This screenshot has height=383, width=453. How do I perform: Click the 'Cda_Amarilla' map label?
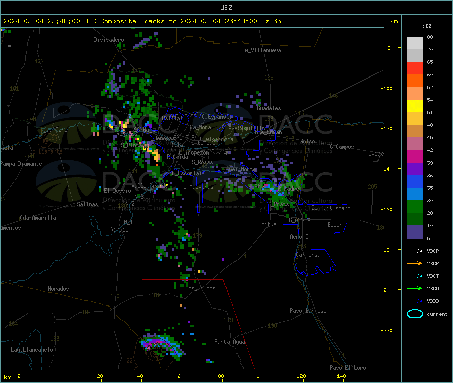[38, 218]
